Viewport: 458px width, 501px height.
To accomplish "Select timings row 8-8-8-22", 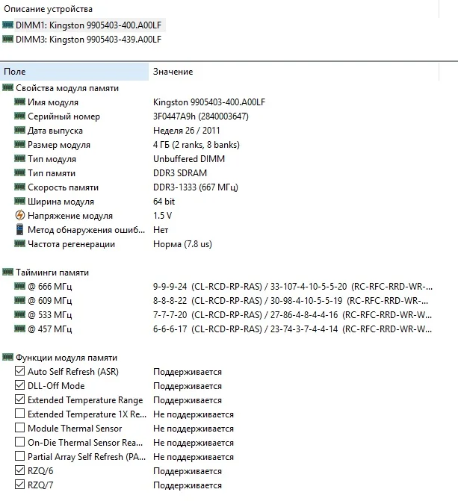I will click(x=291, y=301).
